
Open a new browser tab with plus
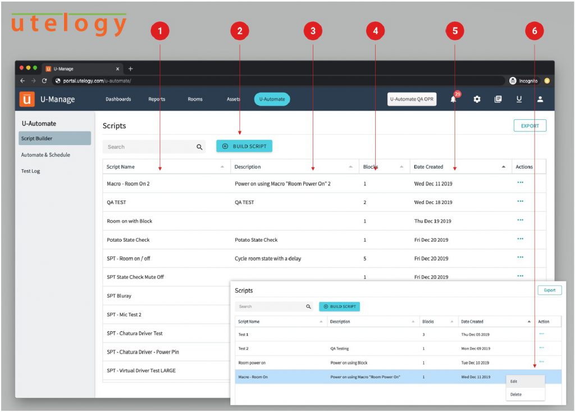[x=130, y=69]
